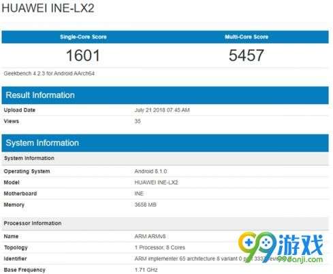The height and width of the screenshot is (274, 333).
Task: Click the gray System Information subheader row
Action: (165, 158)
